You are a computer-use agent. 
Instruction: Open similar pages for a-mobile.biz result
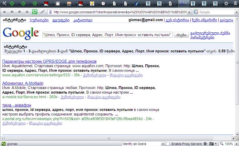click(x=104, y=97)
